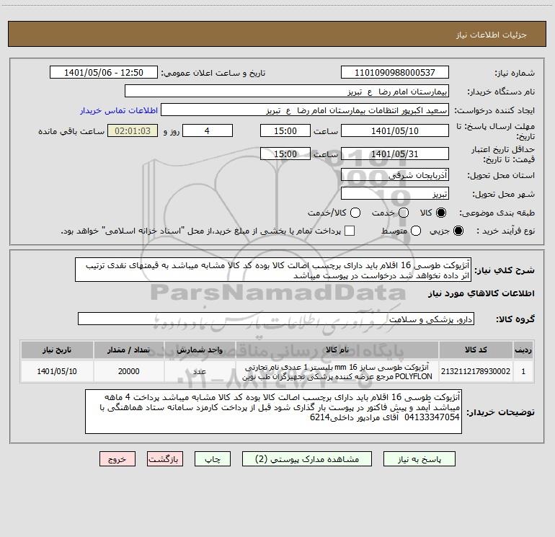Click the ردیف column header
The image size is (555, 537).
tap(523, 350)
